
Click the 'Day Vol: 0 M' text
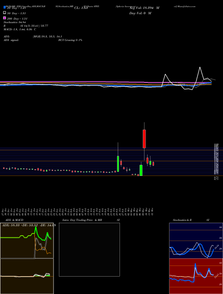click(x=140, y=13)
